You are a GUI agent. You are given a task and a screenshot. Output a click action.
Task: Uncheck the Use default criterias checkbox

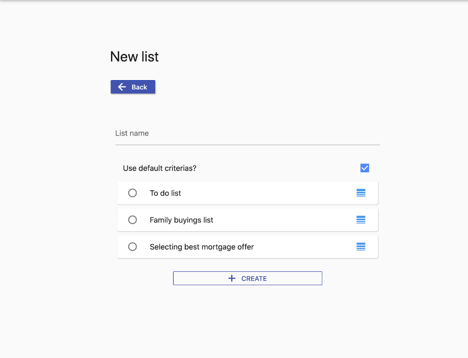pos(365,168)
